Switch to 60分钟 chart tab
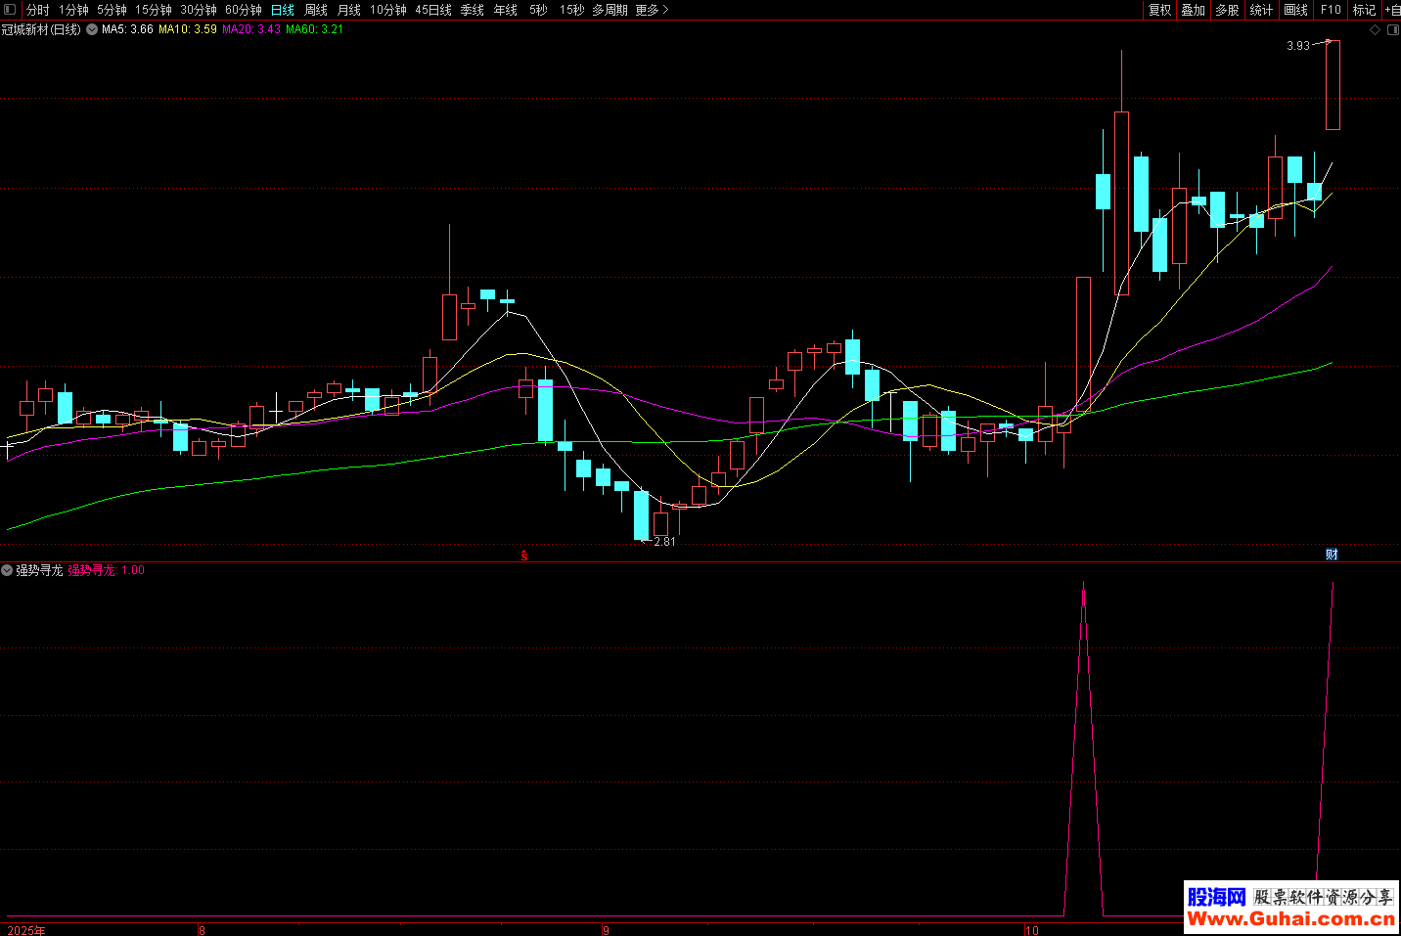Image resolution: width=1401 pixels, height=936 pixels. [x=244, y=10]
